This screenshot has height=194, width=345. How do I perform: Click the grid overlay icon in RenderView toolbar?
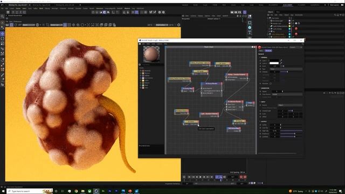[x=70, y=25]
